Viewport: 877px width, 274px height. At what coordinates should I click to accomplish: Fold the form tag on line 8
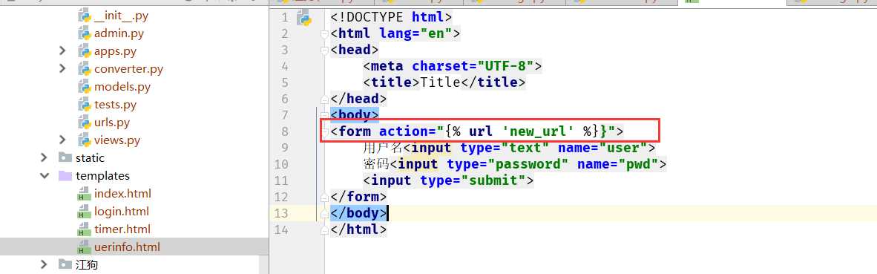(323, 133)
